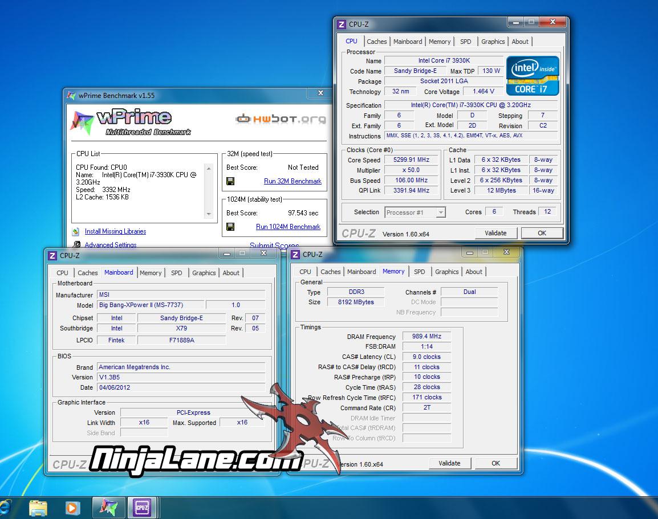658x519 pixels.
Task: Click Validate in Memory CPU-Z window
Action: (449, 463)
